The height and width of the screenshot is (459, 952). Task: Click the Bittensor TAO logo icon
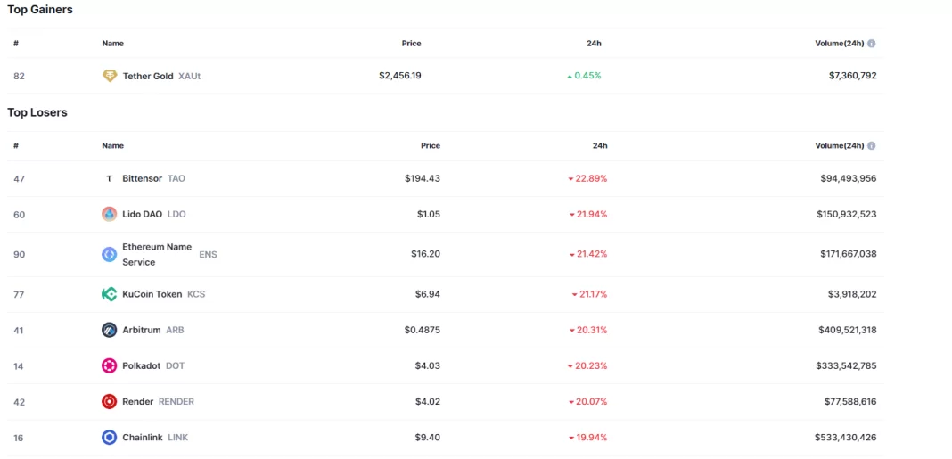click(x=110, y=179)
